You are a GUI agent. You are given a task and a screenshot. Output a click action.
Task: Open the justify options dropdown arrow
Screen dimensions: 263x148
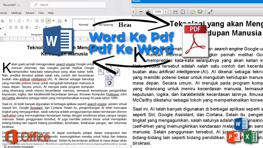30,27
